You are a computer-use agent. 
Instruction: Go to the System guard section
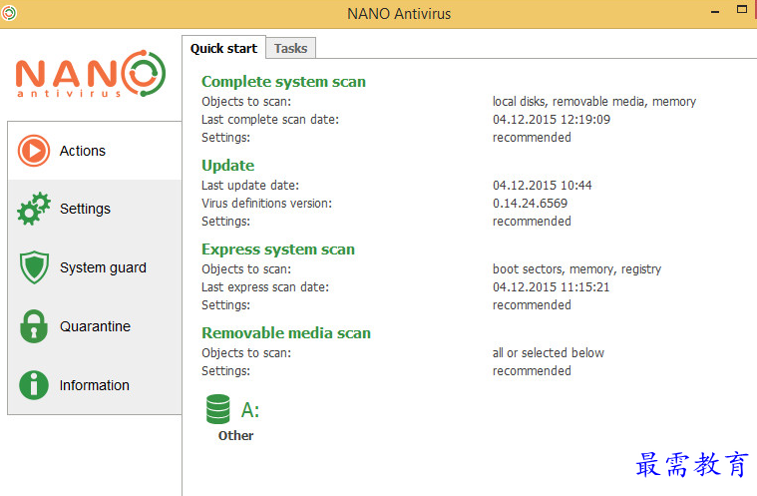coord(95,267)
